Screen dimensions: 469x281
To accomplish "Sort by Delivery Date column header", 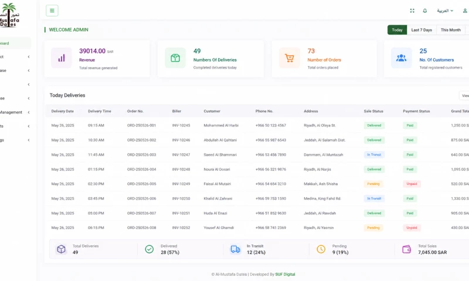I will [x=63, y=111].
